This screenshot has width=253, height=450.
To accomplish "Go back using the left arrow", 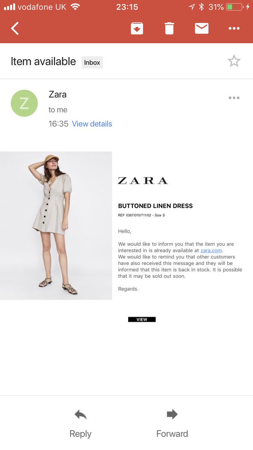I will (15, 28).
